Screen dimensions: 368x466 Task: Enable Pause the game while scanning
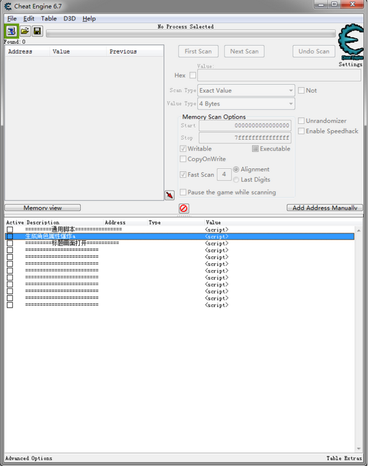(183, 192)
